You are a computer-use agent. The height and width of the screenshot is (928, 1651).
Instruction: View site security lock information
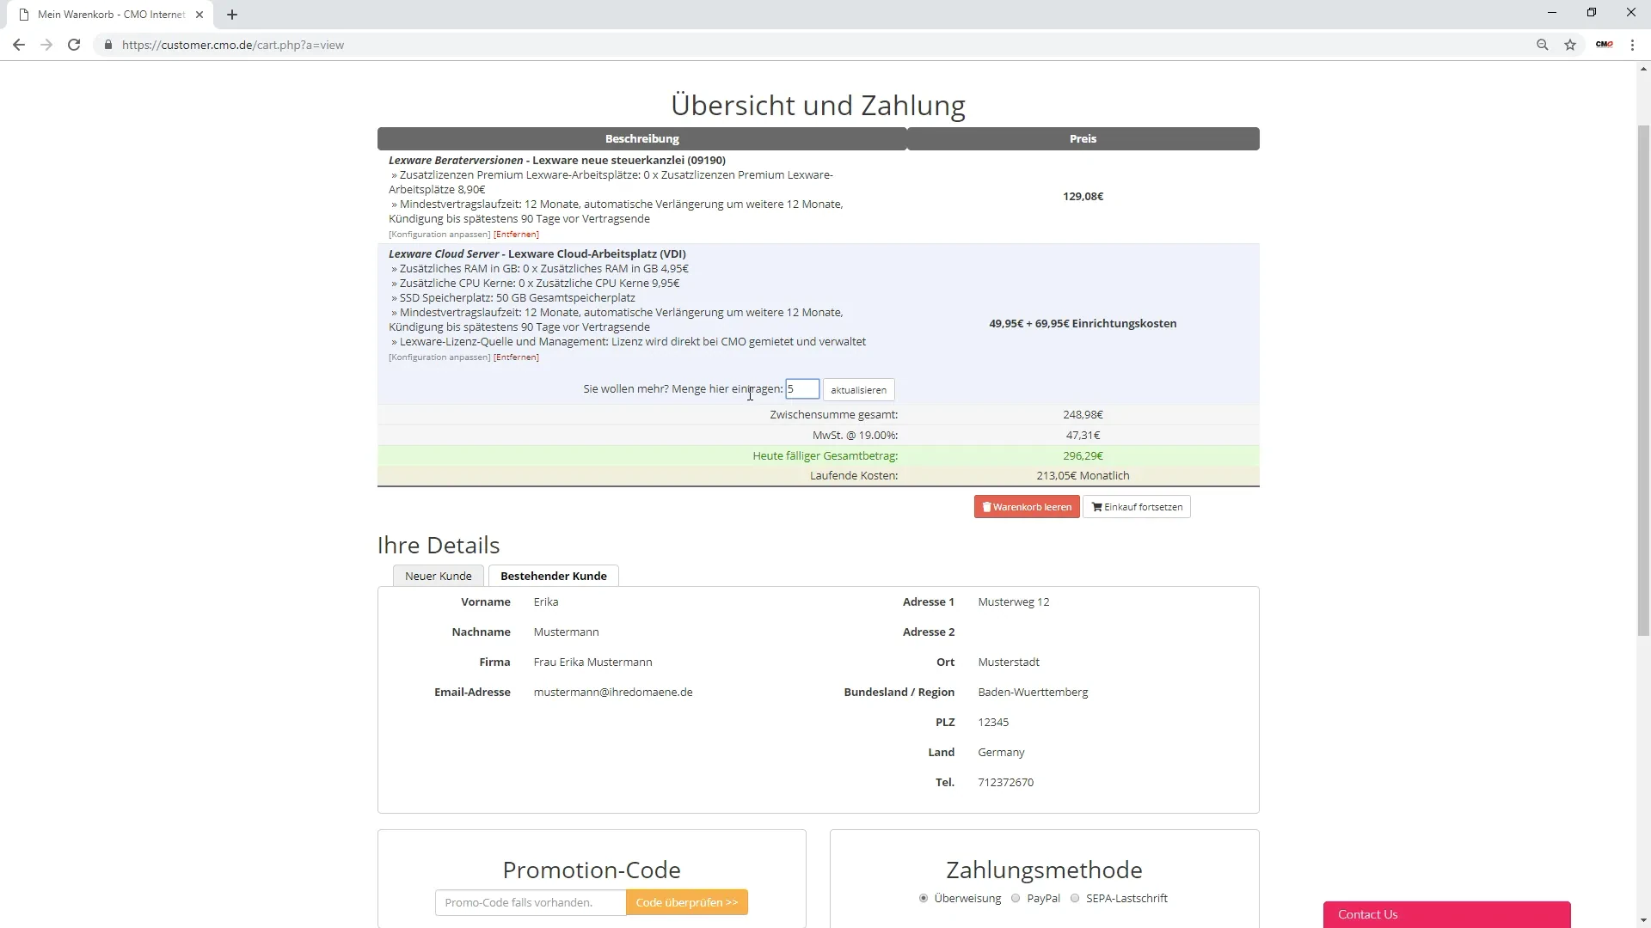108,45
